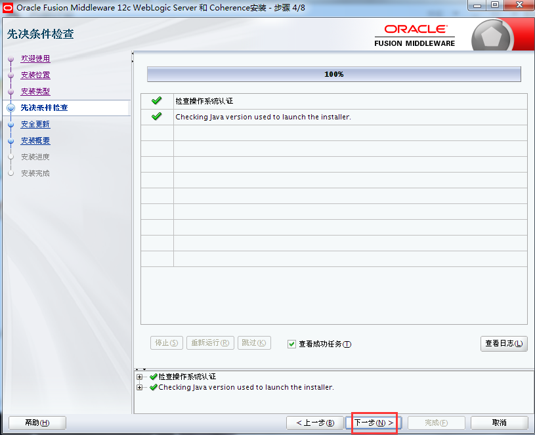535x435 pixels.
Task: Click the green checkmark beside 检查操作系统认证 in the table
Action: click(x=157, y=100)
